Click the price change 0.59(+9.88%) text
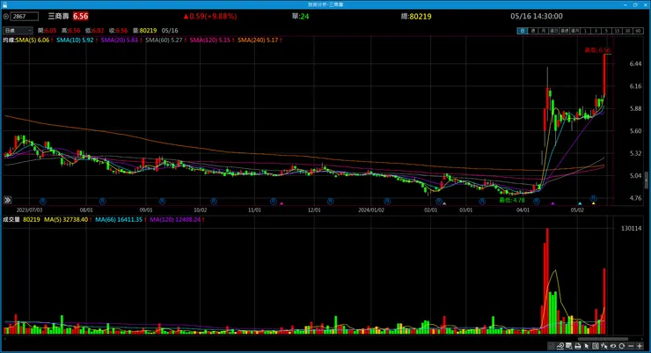Screen dimensions: 651x353 tap(210, 16)
